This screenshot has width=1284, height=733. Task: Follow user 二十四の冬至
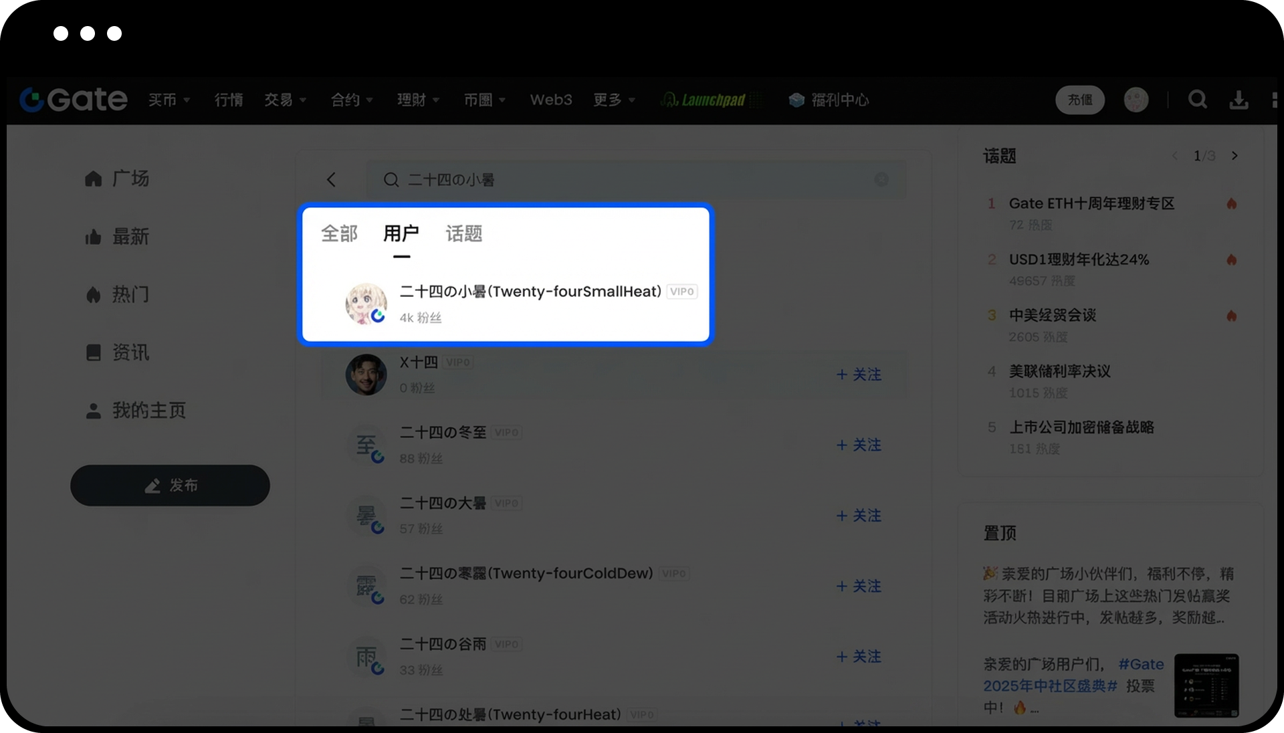point(859,445)
